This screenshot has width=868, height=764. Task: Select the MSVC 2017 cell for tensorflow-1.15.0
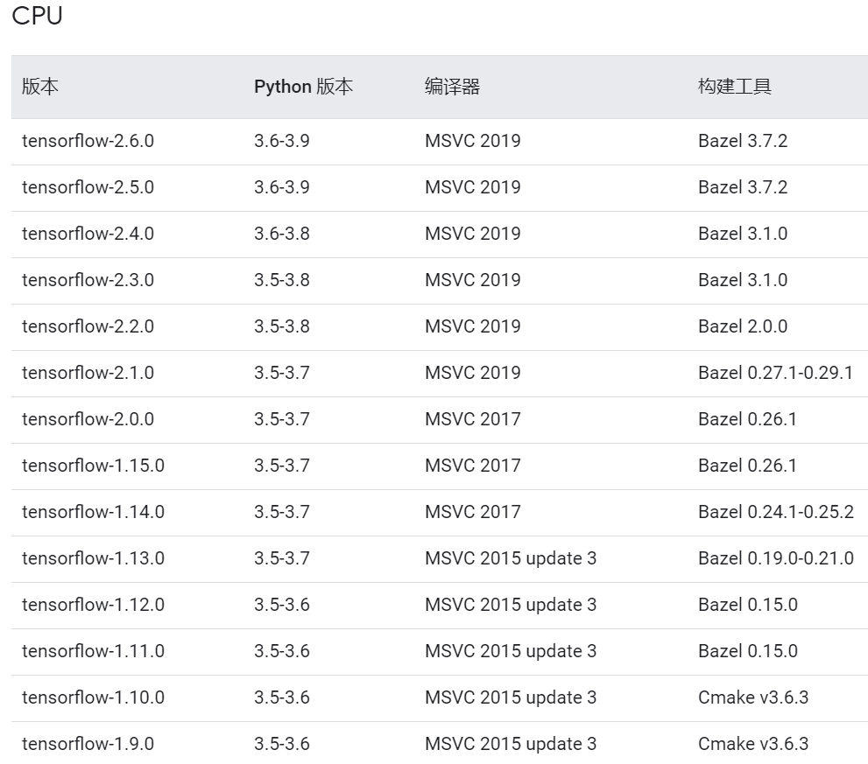coord(472,465)
